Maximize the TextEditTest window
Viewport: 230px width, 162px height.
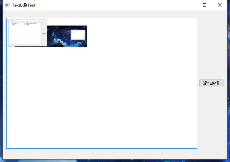tap(205, 5)
